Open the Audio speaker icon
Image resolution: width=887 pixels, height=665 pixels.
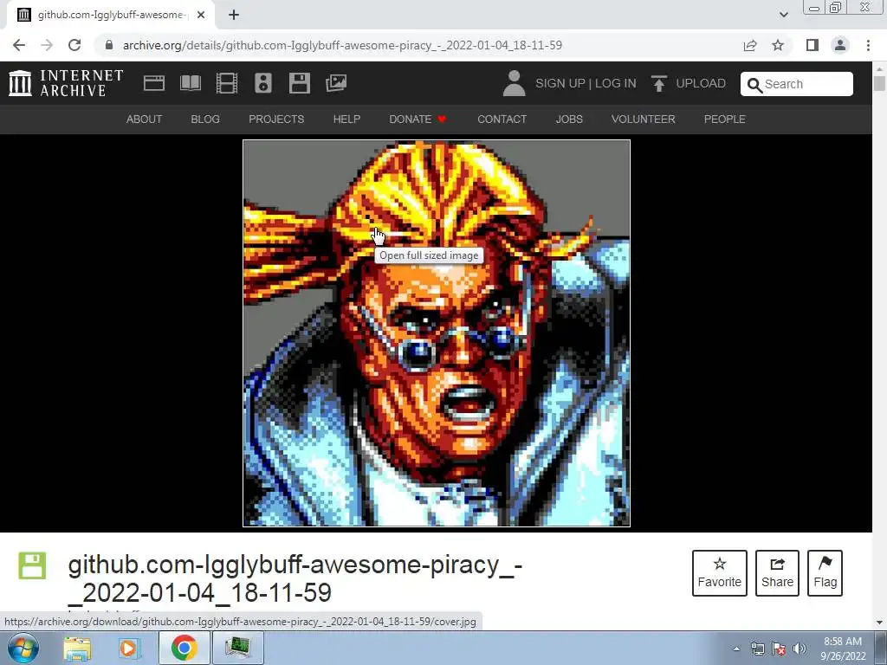pos(263,83)
